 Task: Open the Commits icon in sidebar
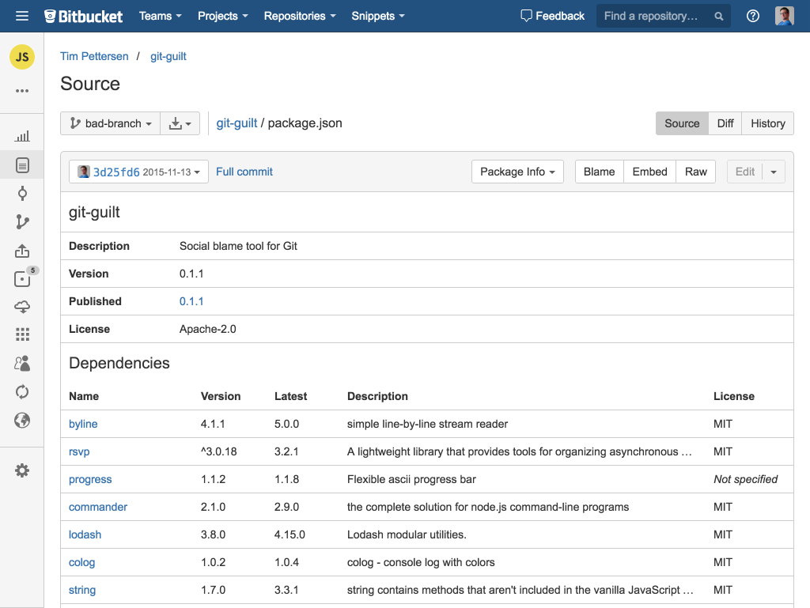click(x=22, y=194)
